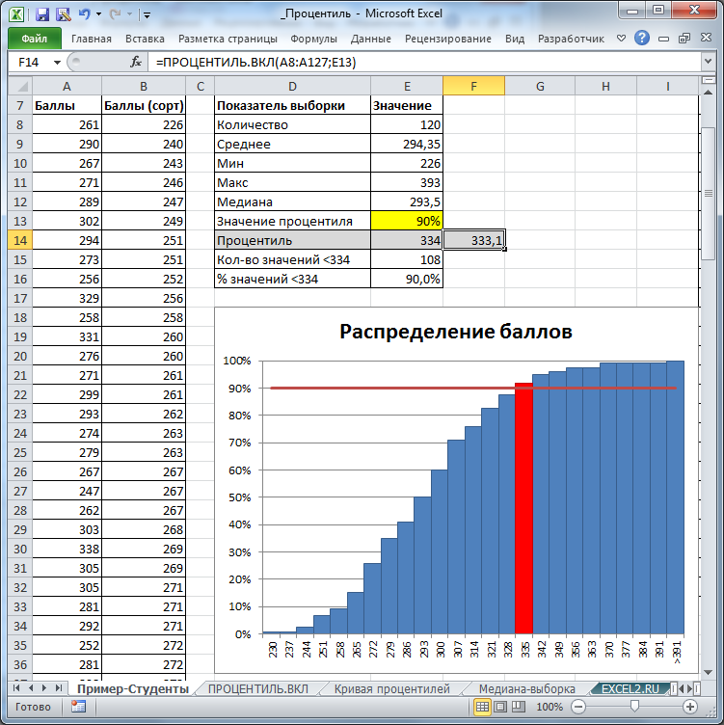Click the vertical scroll up arrow
Viewport: 724px width, 725px height.
click(708, 93)
